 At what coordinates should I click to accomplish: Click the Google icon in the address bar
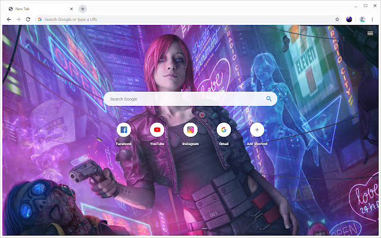click(40, 20)
